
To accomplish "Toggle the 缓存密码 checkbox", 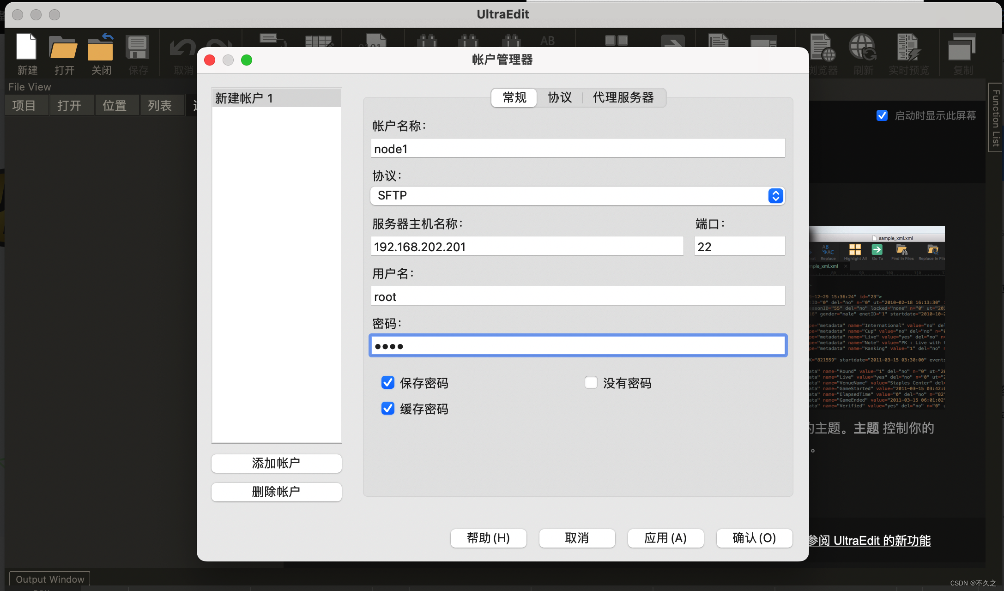I will [x=388, y=408].
